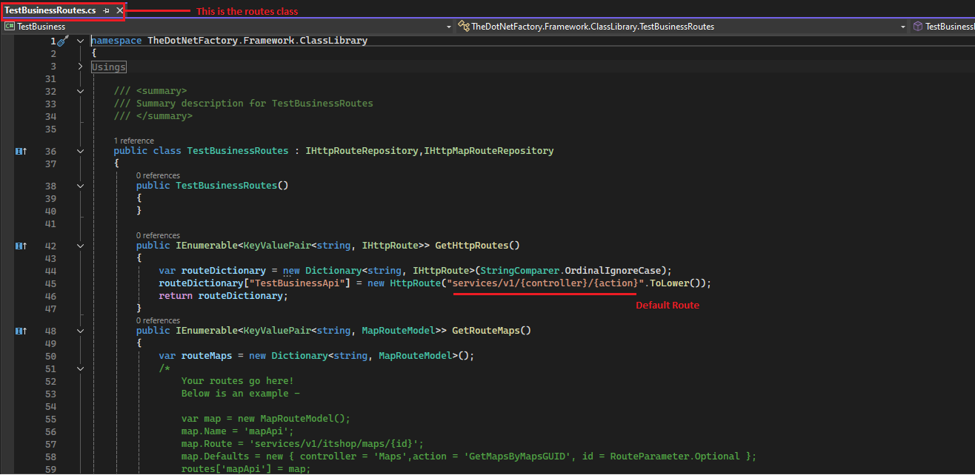This screenshot has width=975, height=475.
Task: Click the return keyword on line 46
Action: pyautogui.click(x=176, y=296)
